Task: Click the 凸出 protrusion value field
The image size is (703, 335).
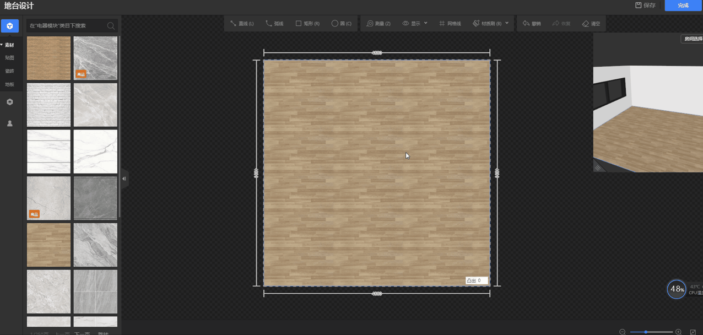Action: click(477, 280)
